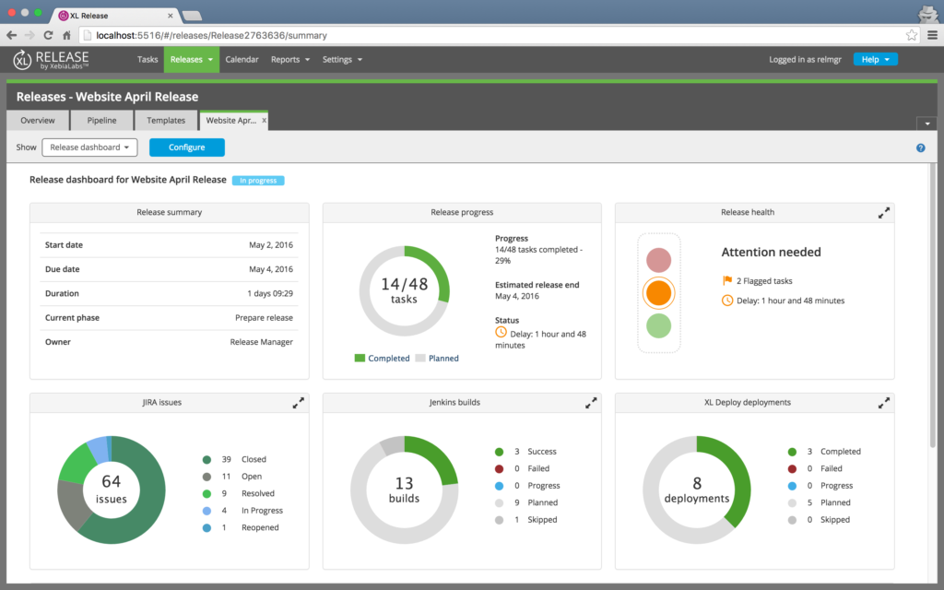The width and height of the screenshot is (944, 590).
Task: Click the orange traffic light indicator
Action: pos(658,293)
